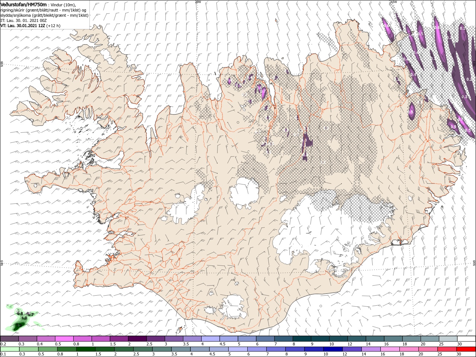Screen dimensions: 476x357
Task: Click the bright red rain swatch above 30 mm
Action: point(466,349)
